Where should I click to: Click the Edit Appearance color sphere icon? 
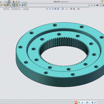(71, 9)
